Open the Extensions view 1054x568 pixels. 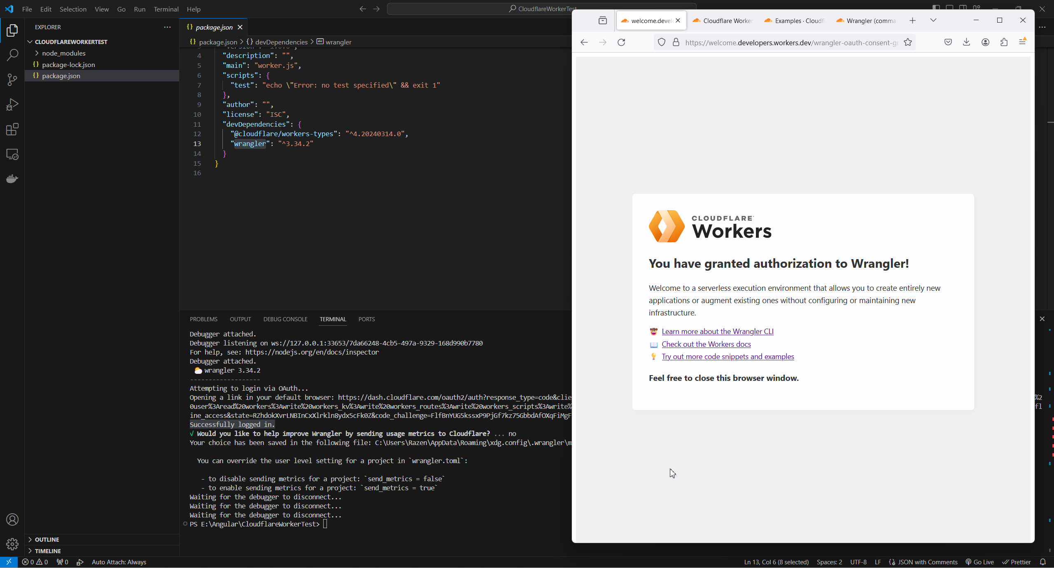(12, 130)
